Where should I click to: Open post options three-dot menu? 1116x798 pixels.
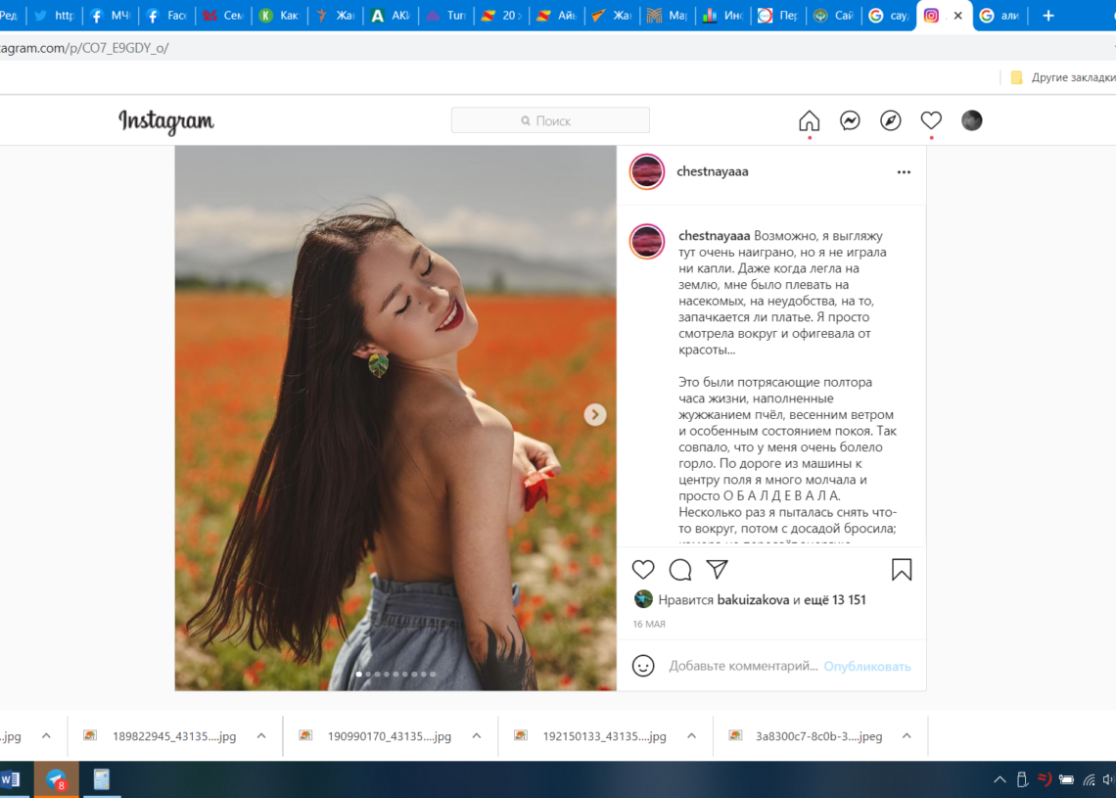904,172
